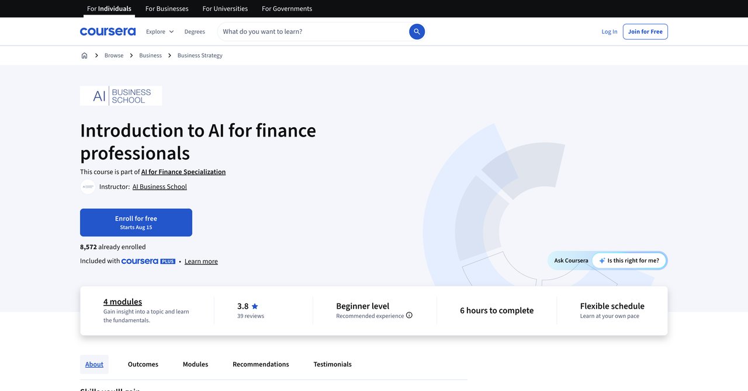Click the instructor avatar icon
The image size is (748, 391).
click(x=88, y=187)
